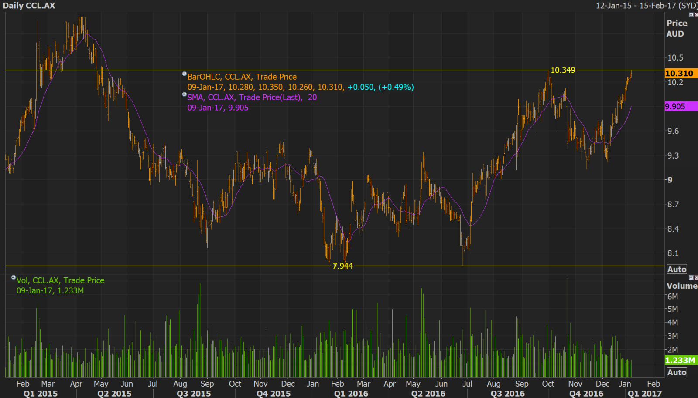
Task: Click the 12-Jan-15 - 15-Feb-17 date range
Action: coord(647,6)
